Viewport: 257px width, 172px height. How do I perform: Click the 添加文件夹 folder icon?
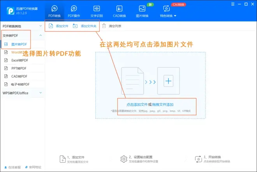(x=75, y=26)
